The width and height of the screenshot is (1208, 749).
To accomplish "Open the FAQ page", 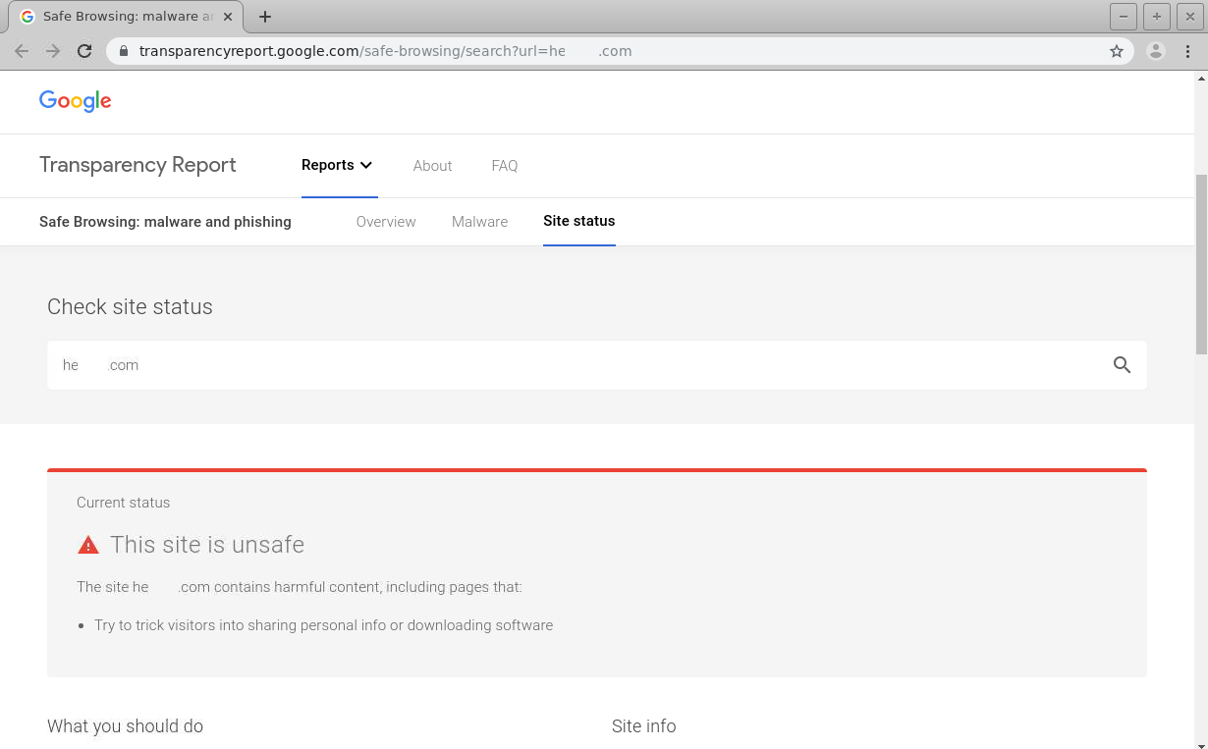I will 505,166.
